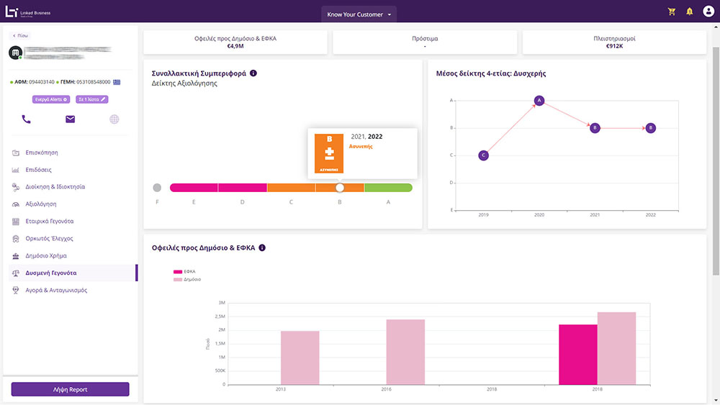The width and height of the screenshot is (720, 405).
Task: Click the Μέσος δείκτης 4-ετίας heading
Action: tap(491, 73)
